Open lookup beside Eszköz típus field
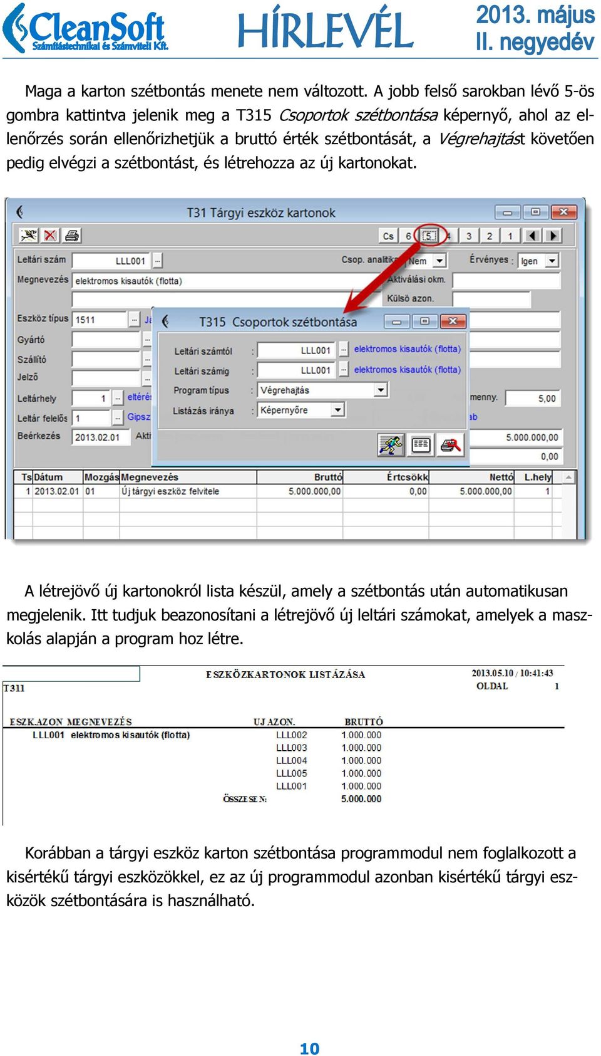601x1056 pixels. pos(135,320)
